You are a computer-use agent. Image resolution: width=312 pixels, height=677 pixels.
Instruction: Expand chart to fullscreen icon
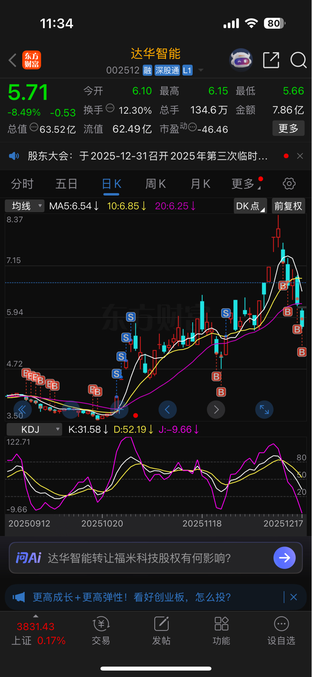[x=265, y=409]
